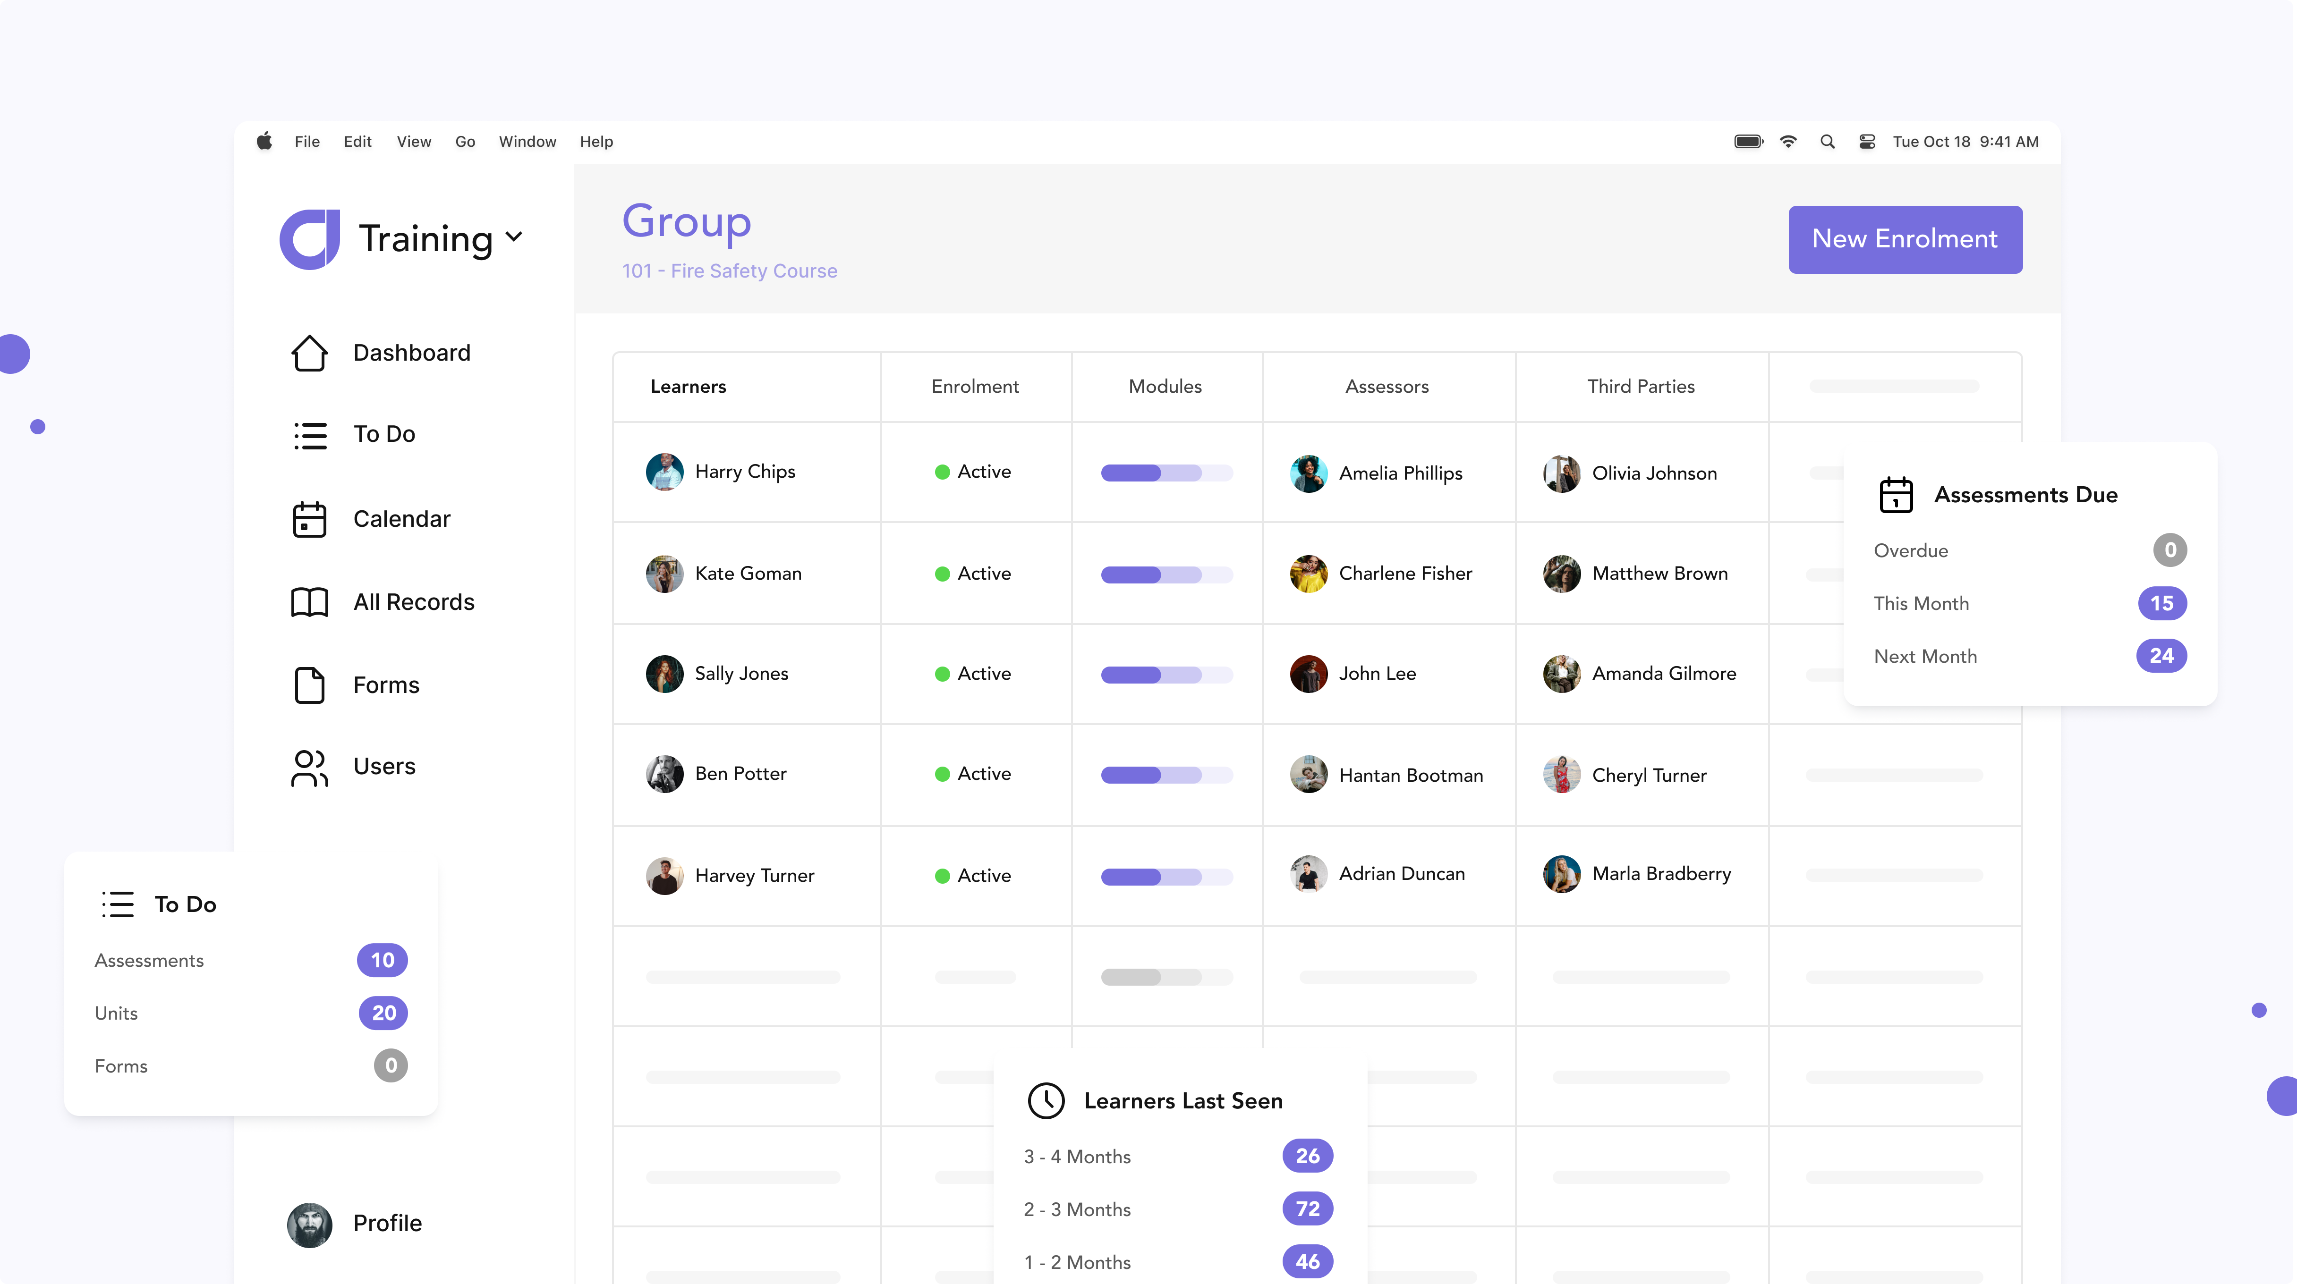
Task: Open the 101 - Fire Safety Course link
Action: (x=730, y=271)
